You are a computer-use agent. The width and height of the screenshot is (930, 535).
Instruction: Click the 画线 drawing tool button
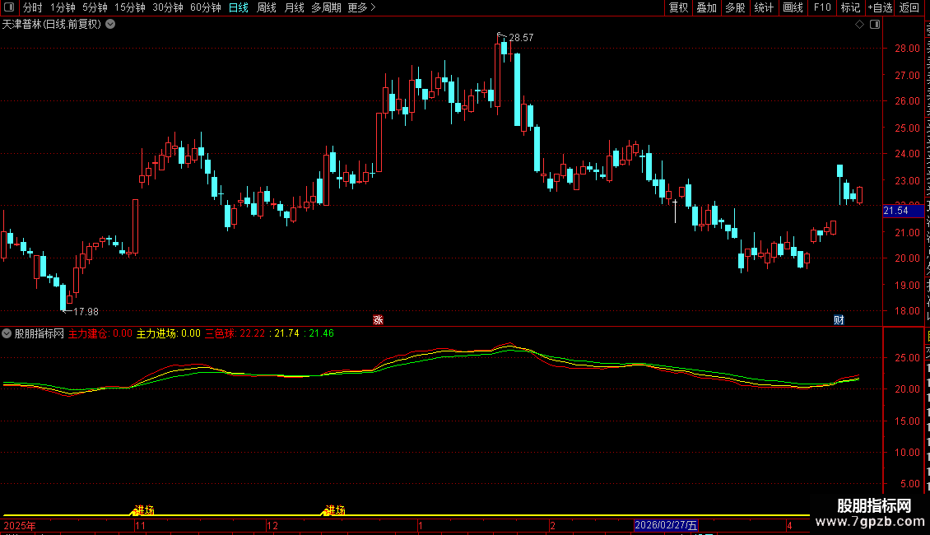(793, 7)
